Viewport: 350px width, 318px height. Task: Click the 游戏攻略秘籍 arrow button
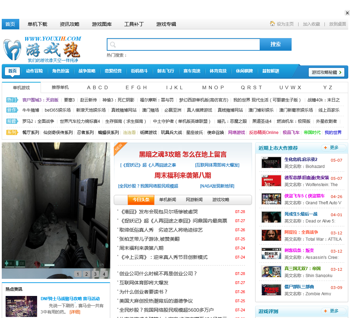tap(326, 72)
